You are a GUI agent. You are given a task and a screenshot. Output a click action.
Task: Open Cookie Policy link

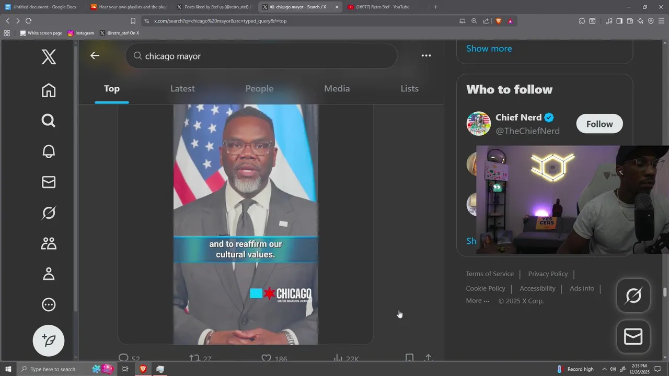(x=486, y=288)
